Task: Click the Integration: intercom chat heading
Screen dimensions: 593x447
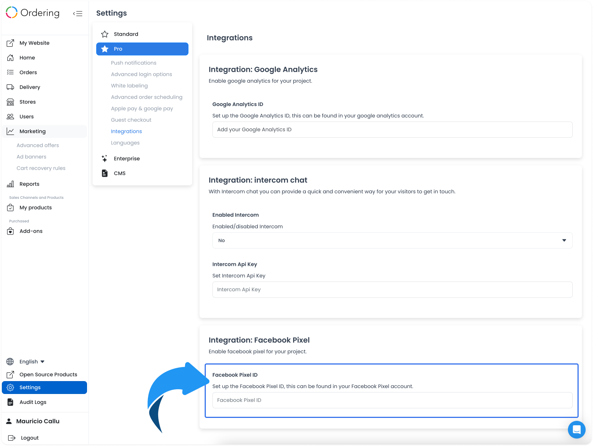Action: pyautogui.click(x=258, y=180)
